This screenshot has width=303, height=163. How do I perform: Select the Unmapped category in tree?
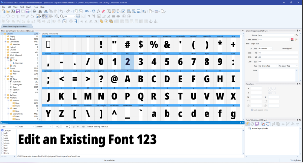pos(14,52)
